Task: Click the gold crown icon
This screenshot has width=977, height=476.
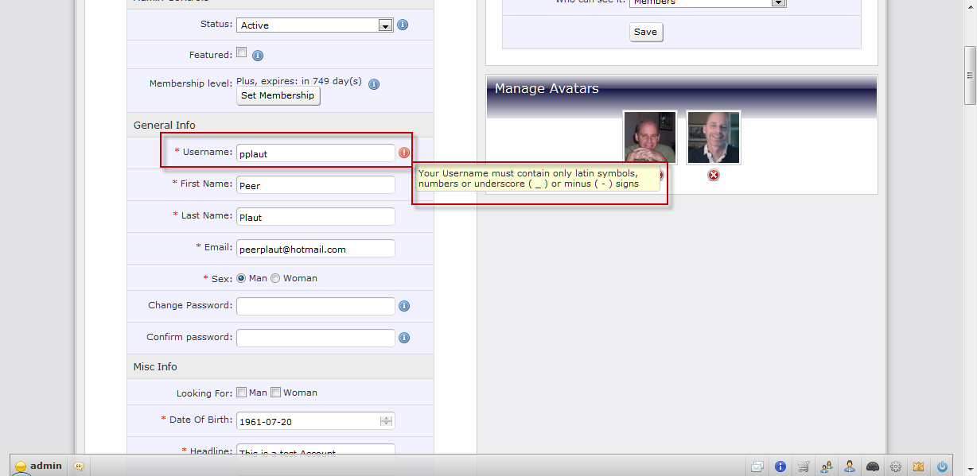Action: (x=919, y=466)
